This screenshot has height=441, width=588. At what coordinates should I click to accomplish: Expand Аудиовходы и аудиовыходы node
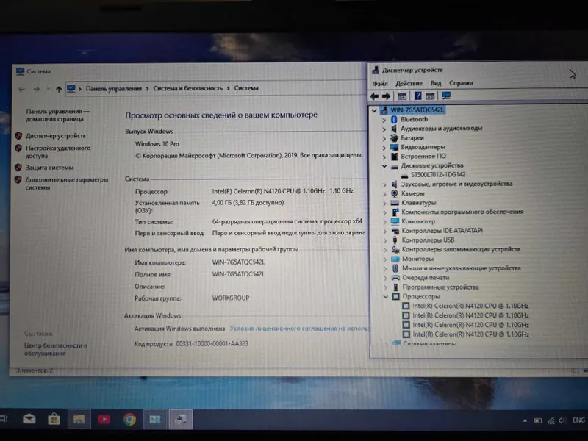point(384,129)
